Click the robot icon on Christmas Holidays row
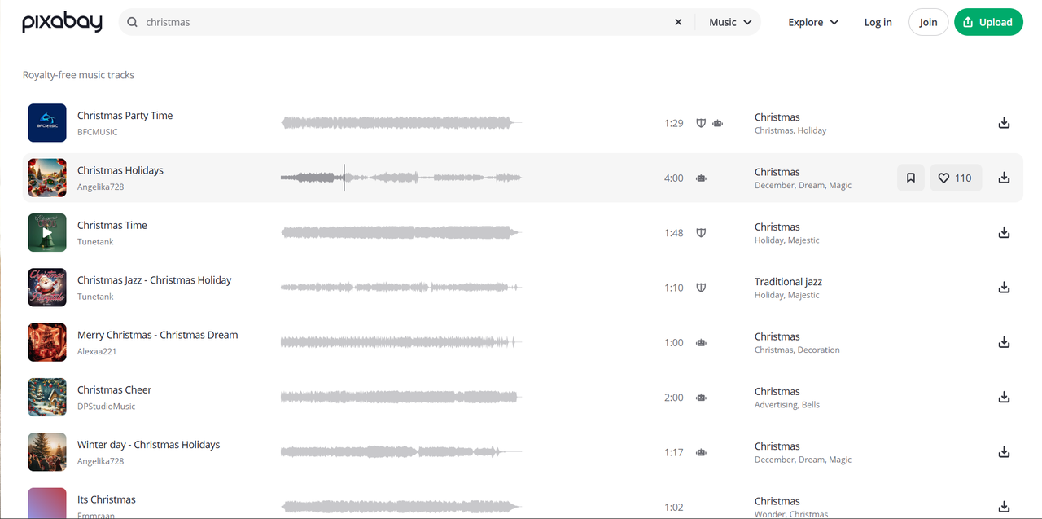1042x519 pixels. point(701,178)
